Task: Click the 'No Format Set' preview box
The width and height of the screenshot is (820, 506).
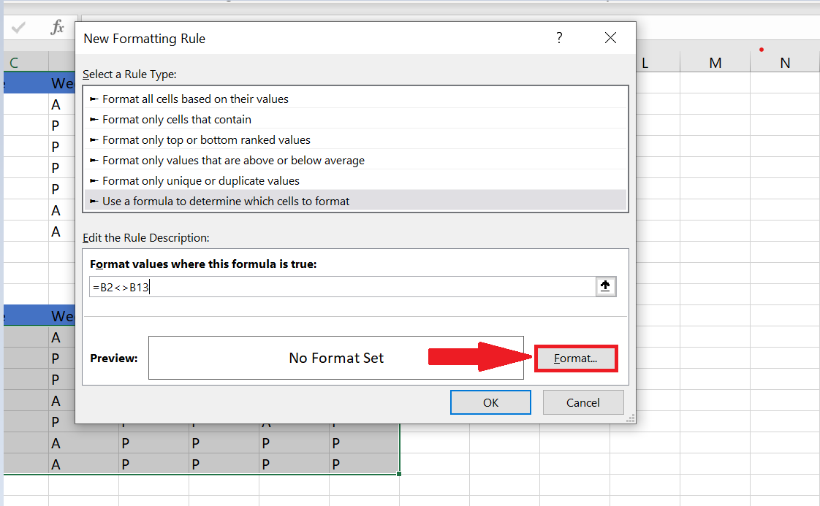Action: coord(335,358)
